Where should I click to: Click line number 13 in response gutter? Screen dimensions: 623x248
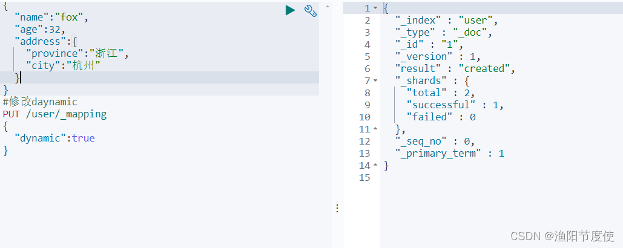coord(364,153)
